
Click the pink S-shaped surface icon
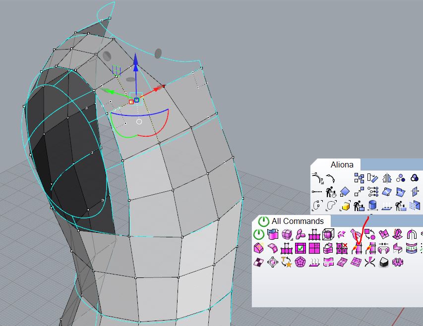point(398,248)
